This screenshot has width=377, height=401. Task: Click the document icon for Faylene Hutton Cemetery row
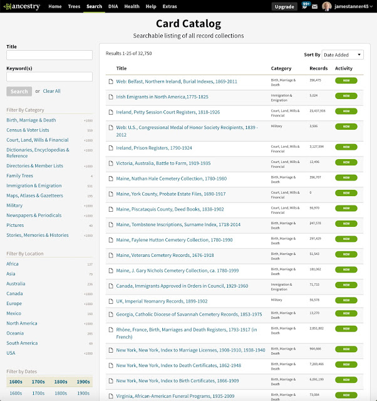pyautogui.click(x=111, y=240)
